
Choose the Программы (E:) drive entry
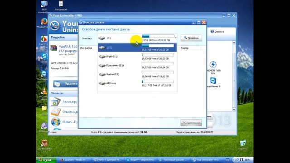137,65
